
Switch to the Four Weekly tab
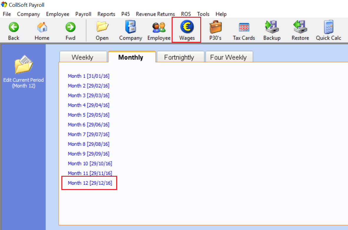(228, 57)
